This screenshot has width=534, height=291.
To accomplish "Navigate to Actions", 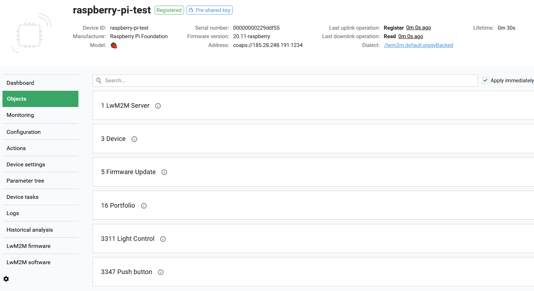I will (40, 148).
